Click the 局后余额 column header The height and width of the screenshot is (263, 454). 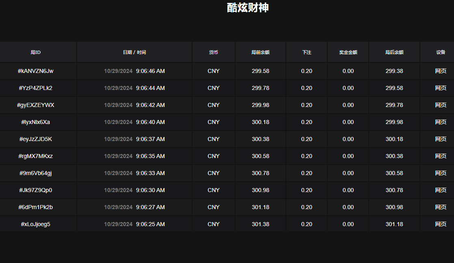[x=394, y=52]
